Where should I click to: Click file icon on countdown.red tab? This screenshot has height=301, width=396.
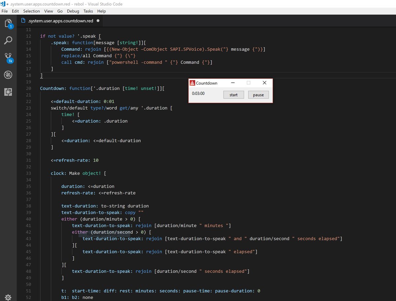pos(23,20)
